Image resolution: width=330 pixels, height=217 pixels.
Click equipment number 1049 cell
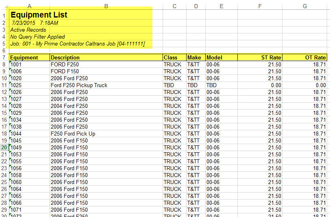click(x=29, y=147)
